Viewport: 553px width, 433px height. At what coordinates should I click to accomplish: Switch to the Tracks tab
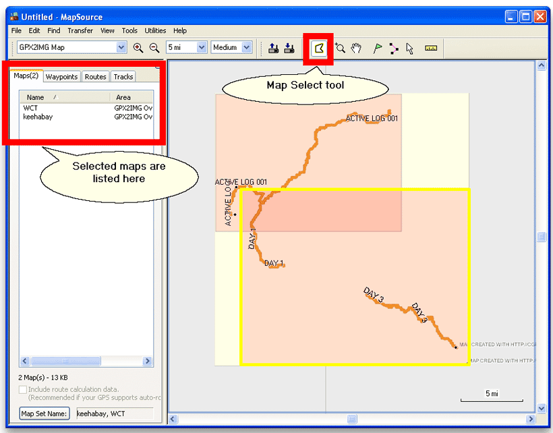(x=123, y=76)
